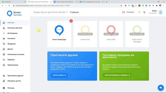Click the Обновить до Pro rocket icon
The width and height of the screenshot is (166, 93).
coord(4,81)
